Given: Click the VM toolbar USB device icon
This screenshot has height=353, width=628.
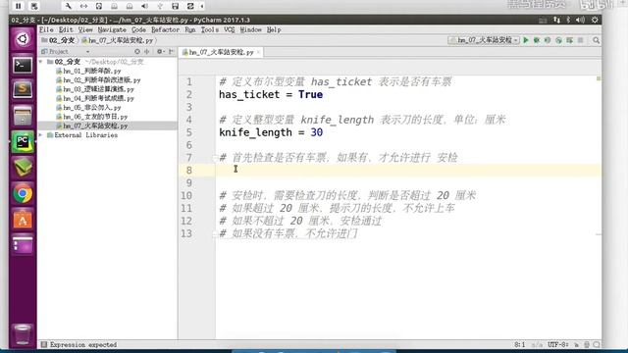Looking at the screenshot, I should 160,6.
